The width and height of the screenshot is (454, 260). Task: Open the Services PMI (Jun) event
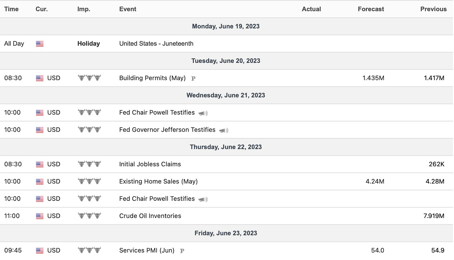[x=147, y=250]
